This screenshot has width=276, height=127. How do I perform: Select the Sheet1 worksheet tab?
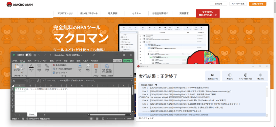[x=32, y=115]
